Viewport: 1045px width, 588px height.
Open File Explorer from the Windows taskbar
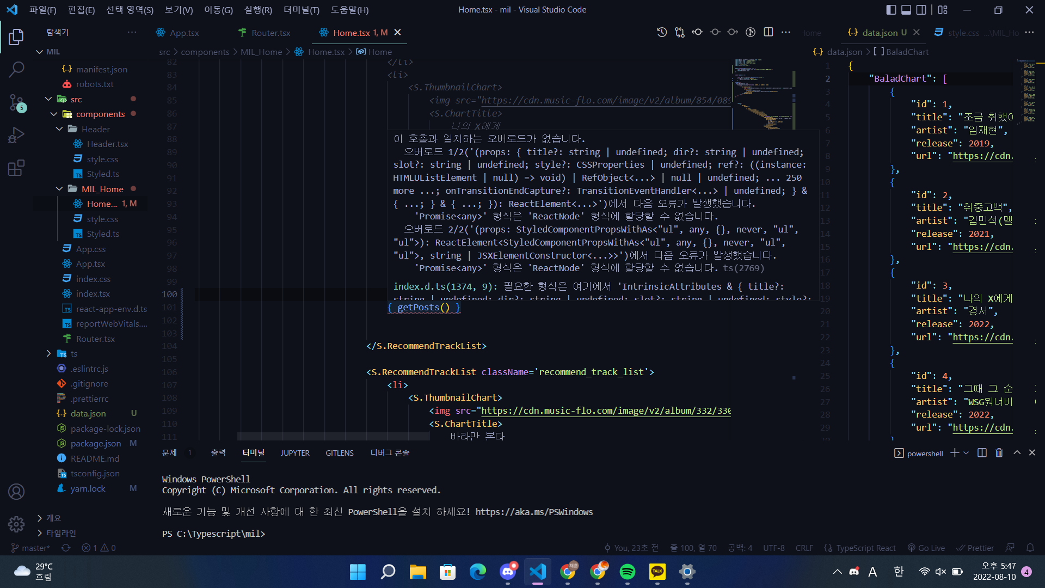point(418,572)
